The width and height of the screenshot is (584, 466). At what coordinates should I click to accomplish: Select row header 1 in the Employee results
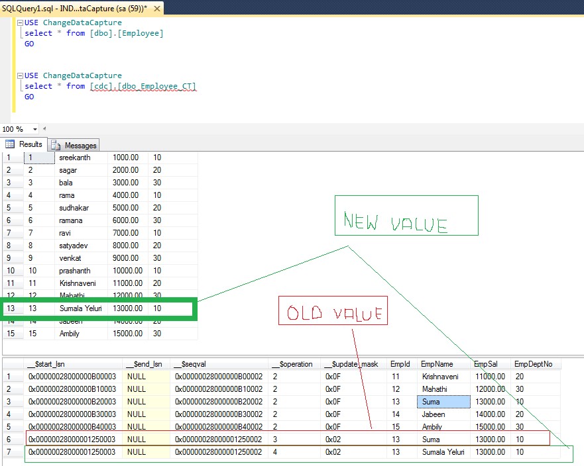tap(11, 158)
